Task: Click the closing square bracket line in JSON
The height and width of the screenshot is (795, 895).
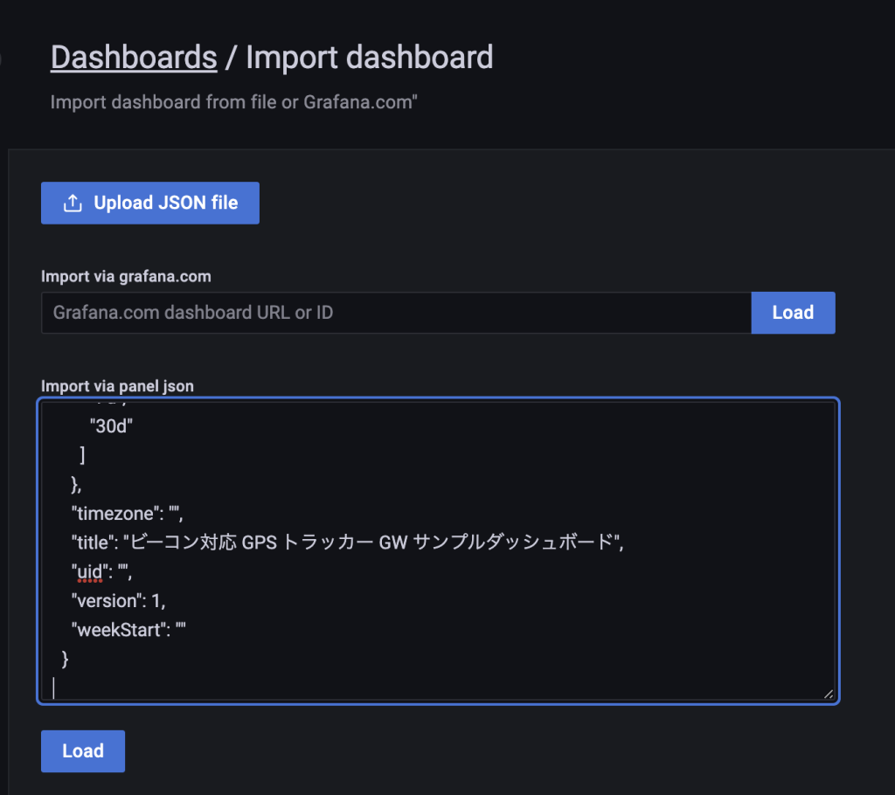Action: click(81, 454)
